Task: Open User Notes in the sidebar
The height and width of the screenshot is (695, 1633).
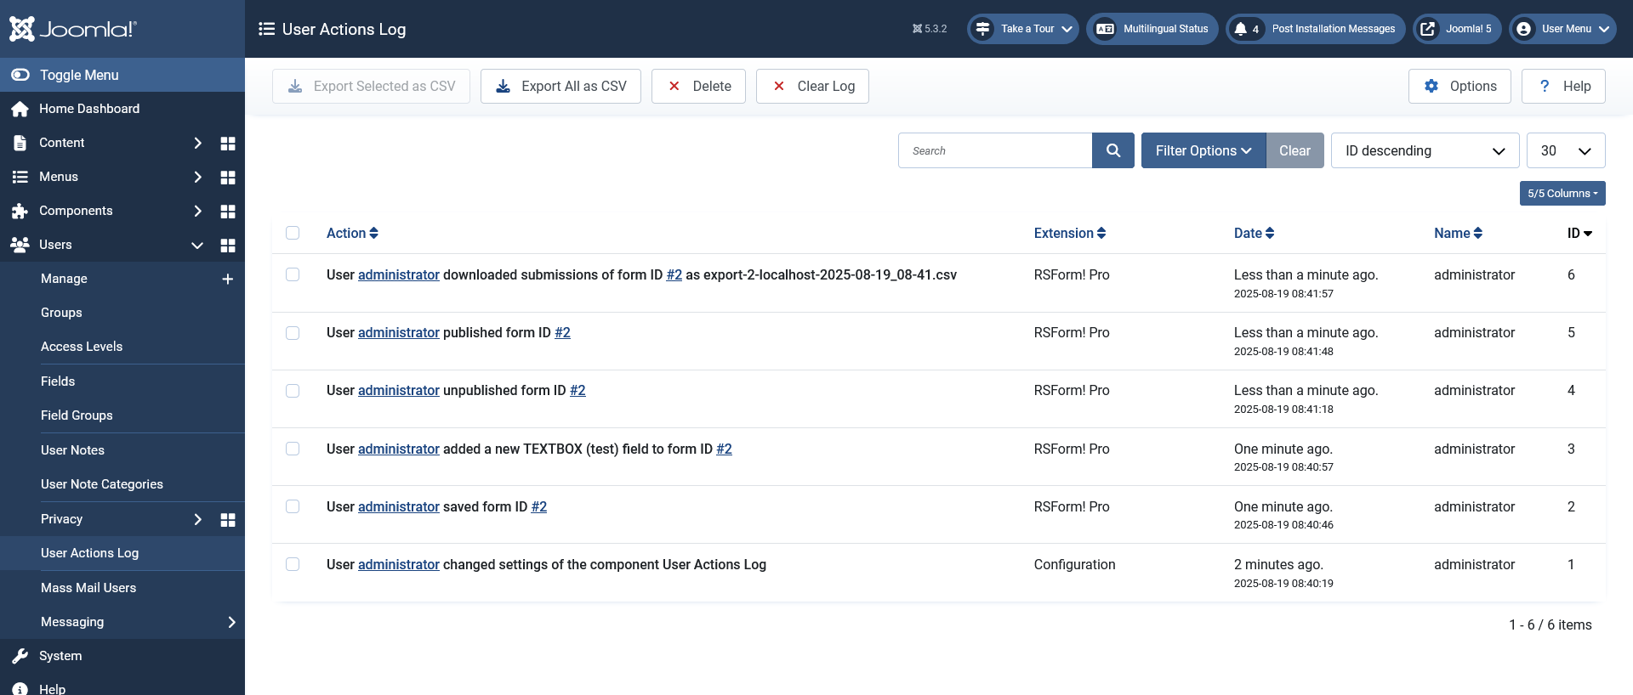Action: tap(73, 450)
